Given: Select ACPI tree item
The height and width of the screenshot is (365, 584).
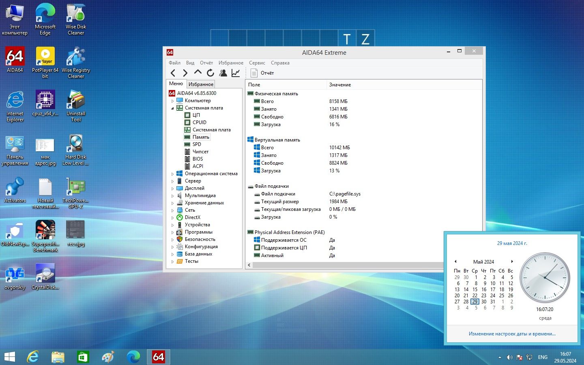Looking at the screenshot, I should pos(198,166).
